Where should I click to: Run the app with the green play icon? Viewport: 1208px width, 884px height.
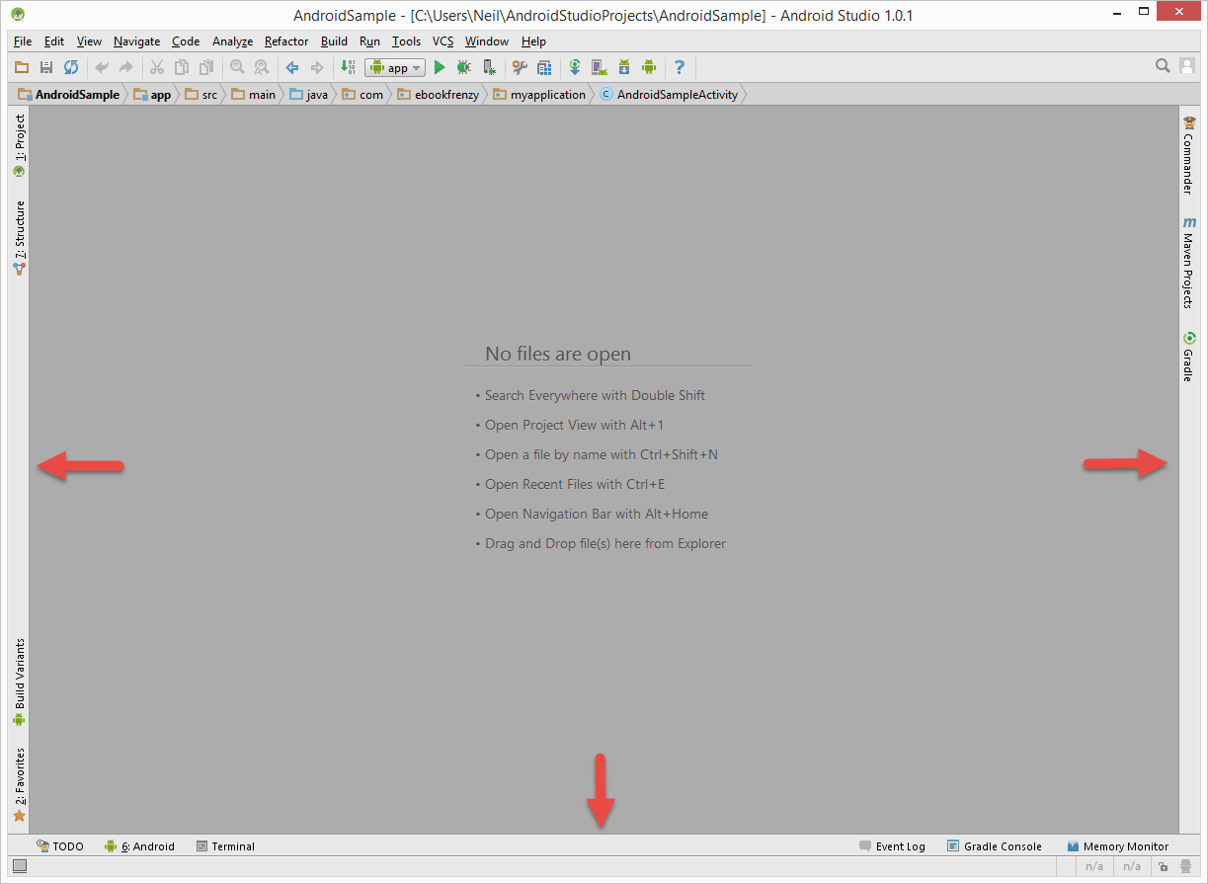tap(440, 67)
